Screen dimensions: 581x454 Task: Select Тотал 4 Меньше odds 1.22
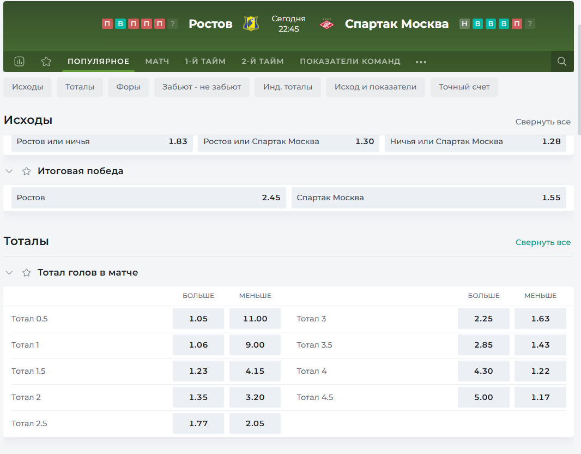pos(540,371)
